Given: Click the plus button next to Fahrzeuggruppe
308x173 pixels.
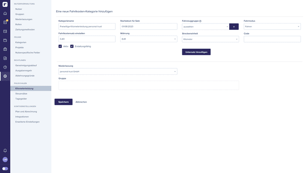Looking at the screenshot, I should pos(234,26).
